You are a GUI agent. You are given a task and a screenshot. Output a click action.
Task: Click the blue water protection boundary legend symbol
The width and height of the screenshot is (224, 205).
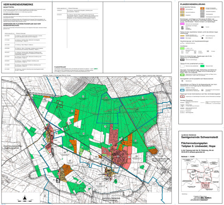tap(182, 90)
